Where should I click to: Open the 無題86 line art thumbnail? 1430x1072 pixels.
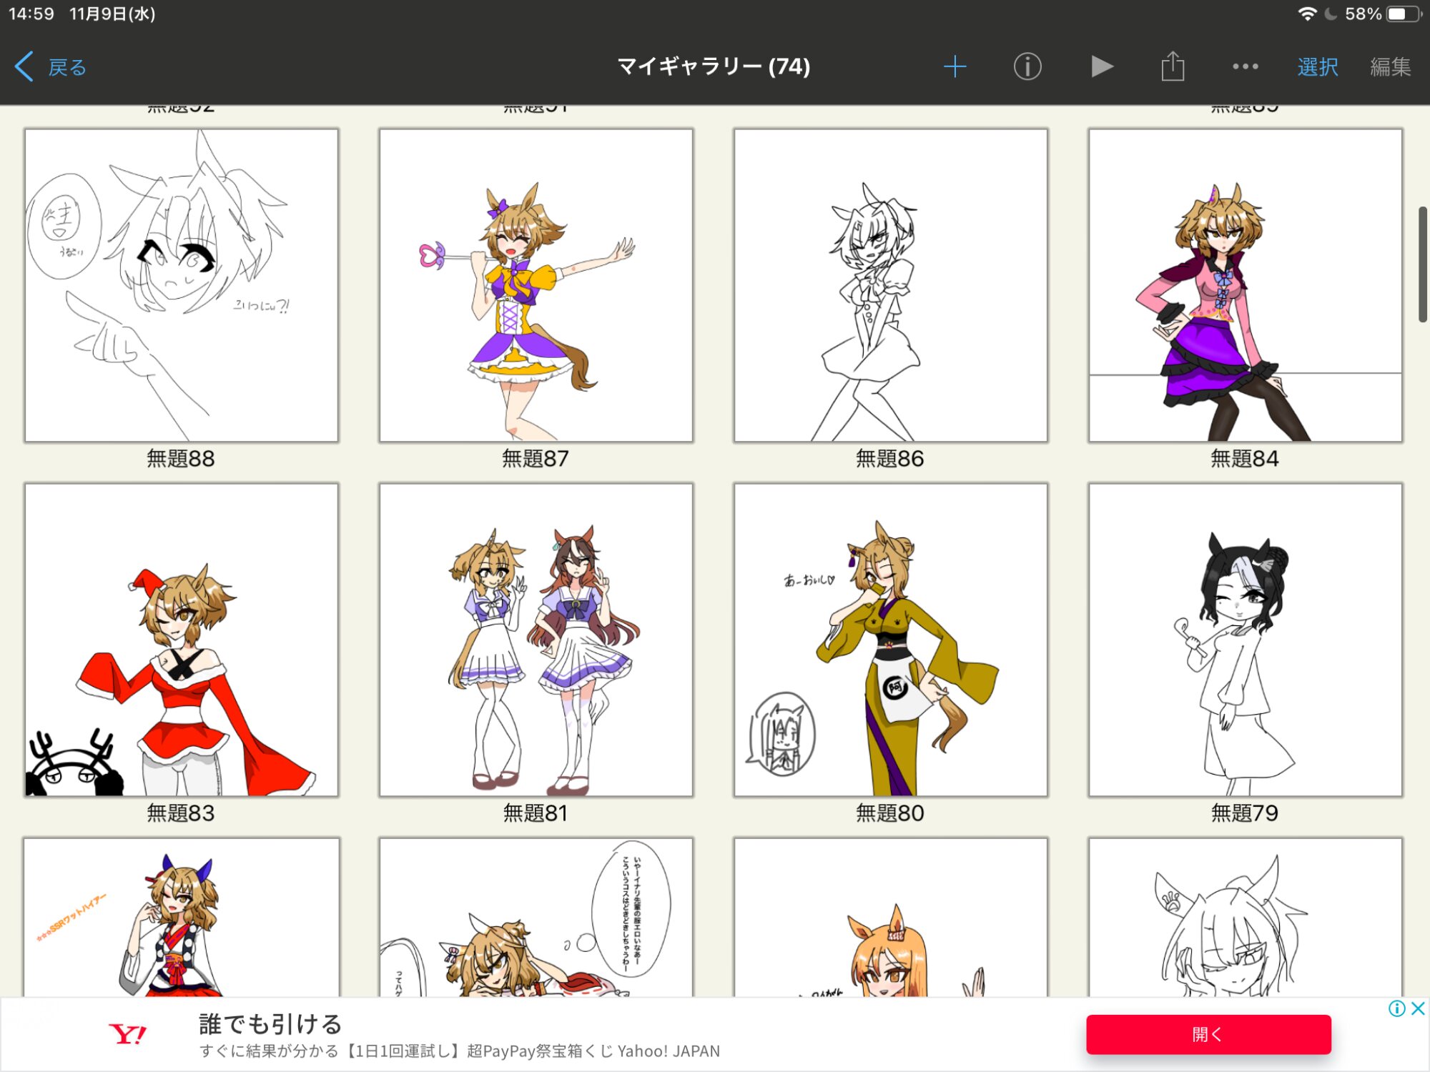(x=891, y=285)
